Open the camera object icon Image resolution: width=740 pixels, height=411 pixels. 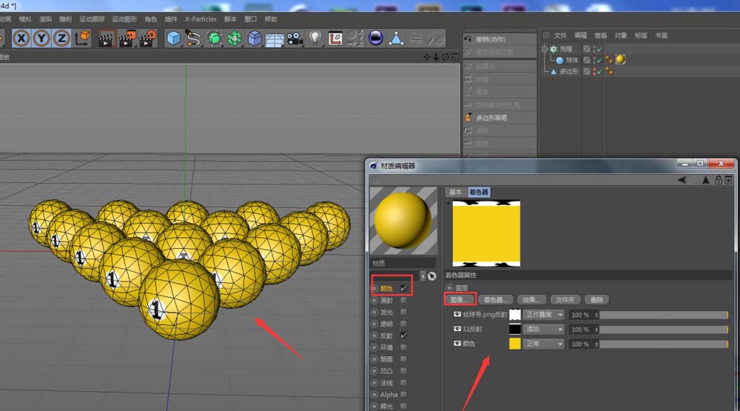[x=295, y=39]
